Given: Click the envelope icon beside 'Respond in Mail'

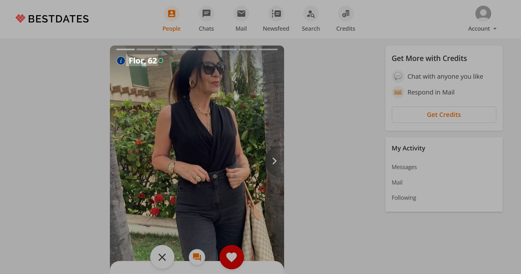Looking at the screenshot, I should [x=398, y=92].
